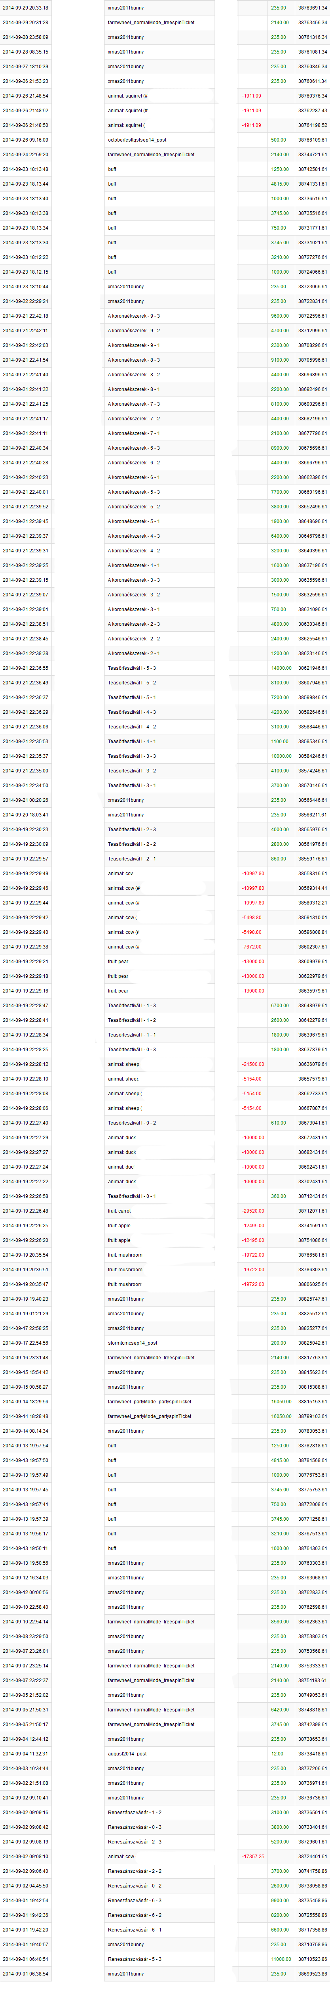Select balance value 38738418.61

click(312, 1753)
